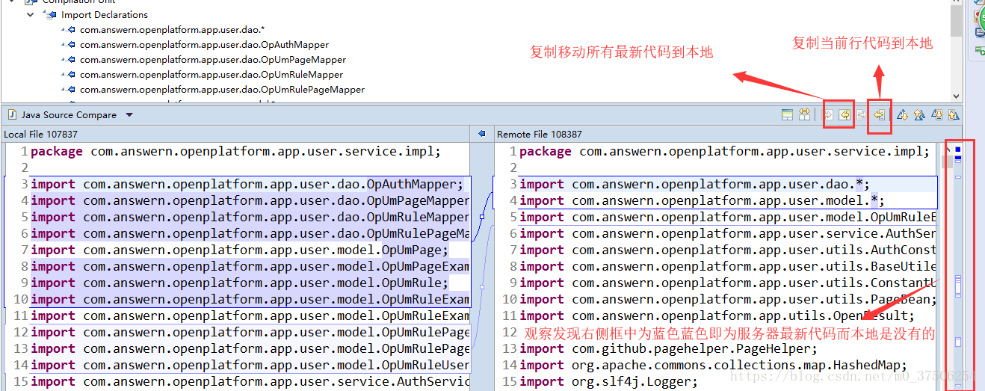Click the center arrow between compare panes
The width and height of the screenshot is (985, 391).
482,134
